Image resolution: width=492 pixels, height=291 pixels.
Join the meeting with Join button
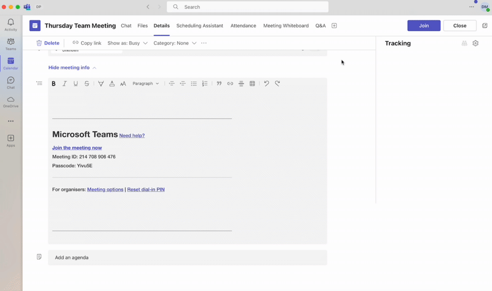pos(424,26)
